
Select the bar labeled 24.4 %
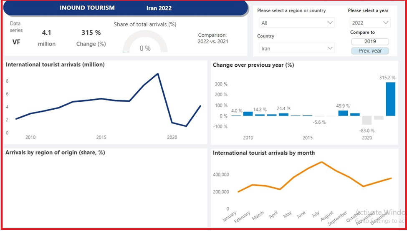284,114
